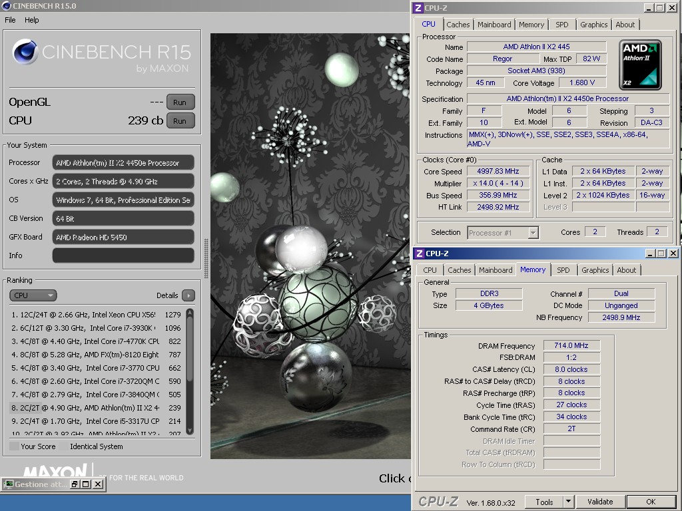Screen dimensions: 682x511
Task: Switch to Graphics tab in bottom CPU-Z window
Action: pos(595,270)
